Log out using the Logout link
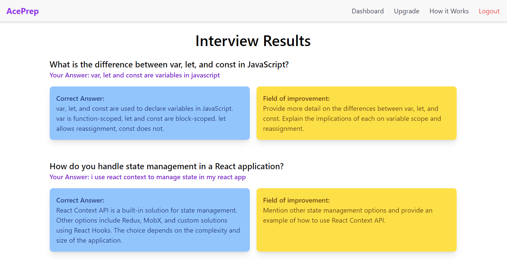The image size is (507, 273). pyautogui.click(x=489, y=11)
